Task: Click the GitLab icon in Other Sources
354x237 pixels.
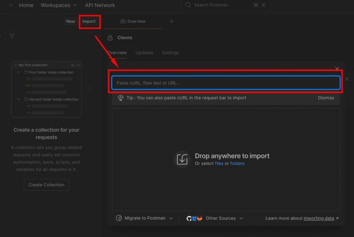Action: coord(199,218)
